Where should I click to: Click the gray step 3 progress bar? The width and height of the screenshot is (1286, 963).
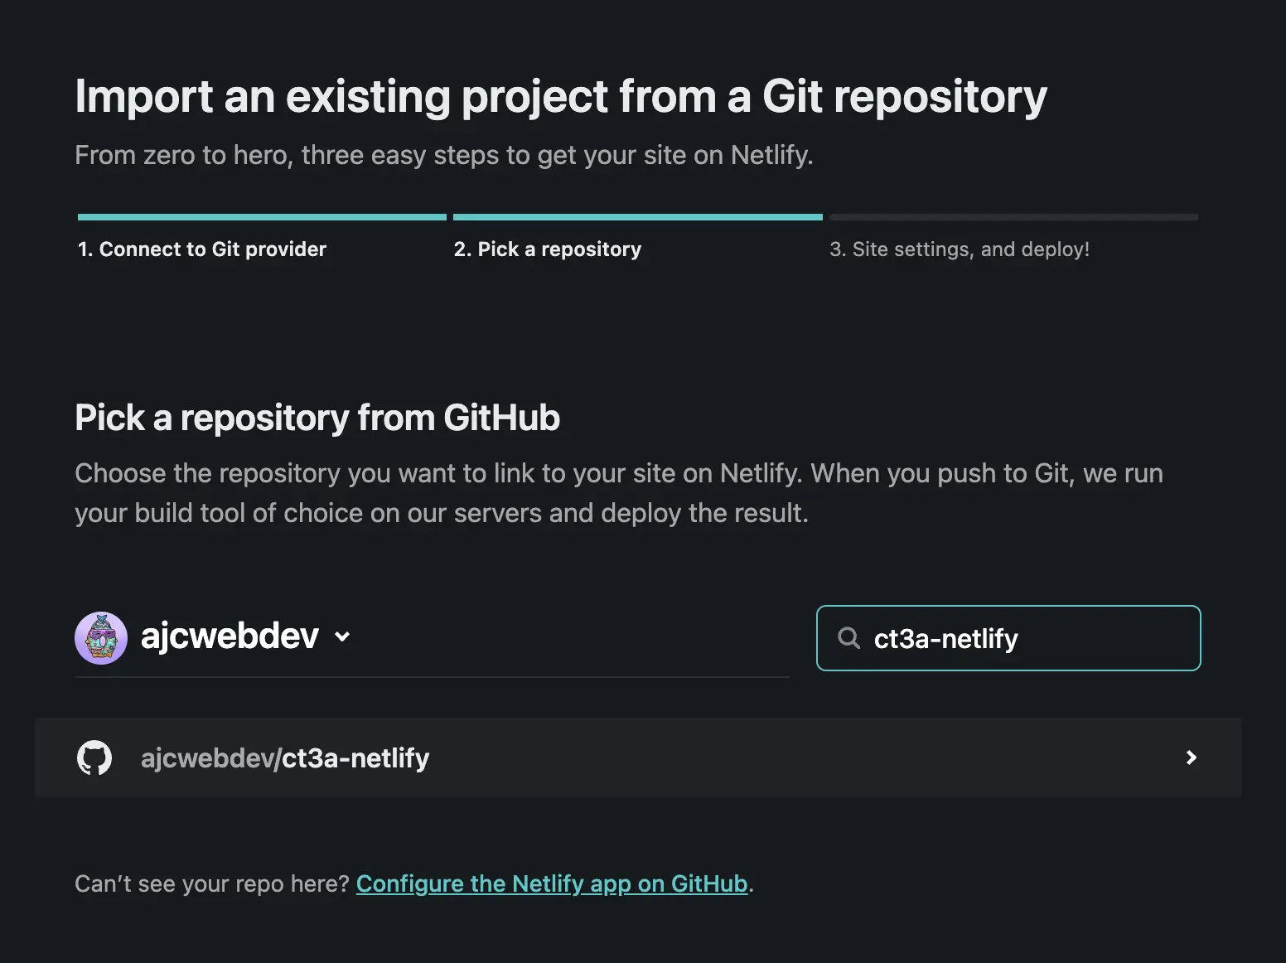pyautogui.click(x=1013, y=216)
